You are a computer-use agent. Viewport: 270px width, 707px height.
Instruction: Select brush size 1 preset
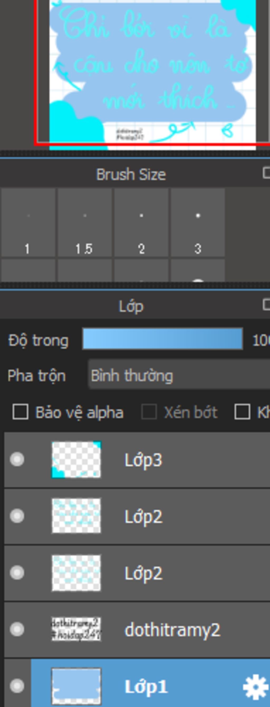tap(28, 222)
